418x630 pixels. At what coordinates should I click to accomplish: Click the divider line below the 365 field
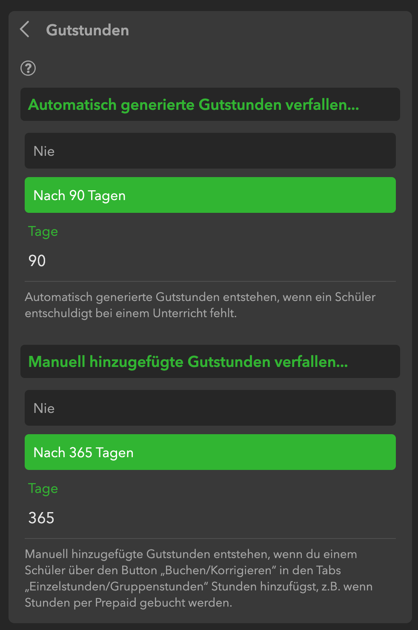210,538
